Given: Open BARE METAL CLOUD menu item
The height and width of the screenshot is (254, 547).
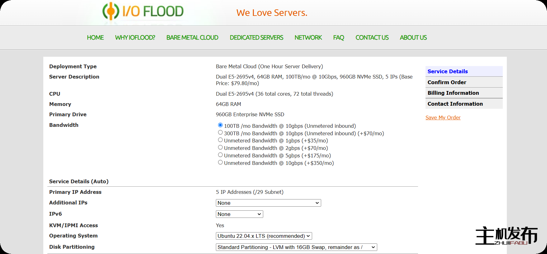Looking at the screenshot, I should pos(192,38).
